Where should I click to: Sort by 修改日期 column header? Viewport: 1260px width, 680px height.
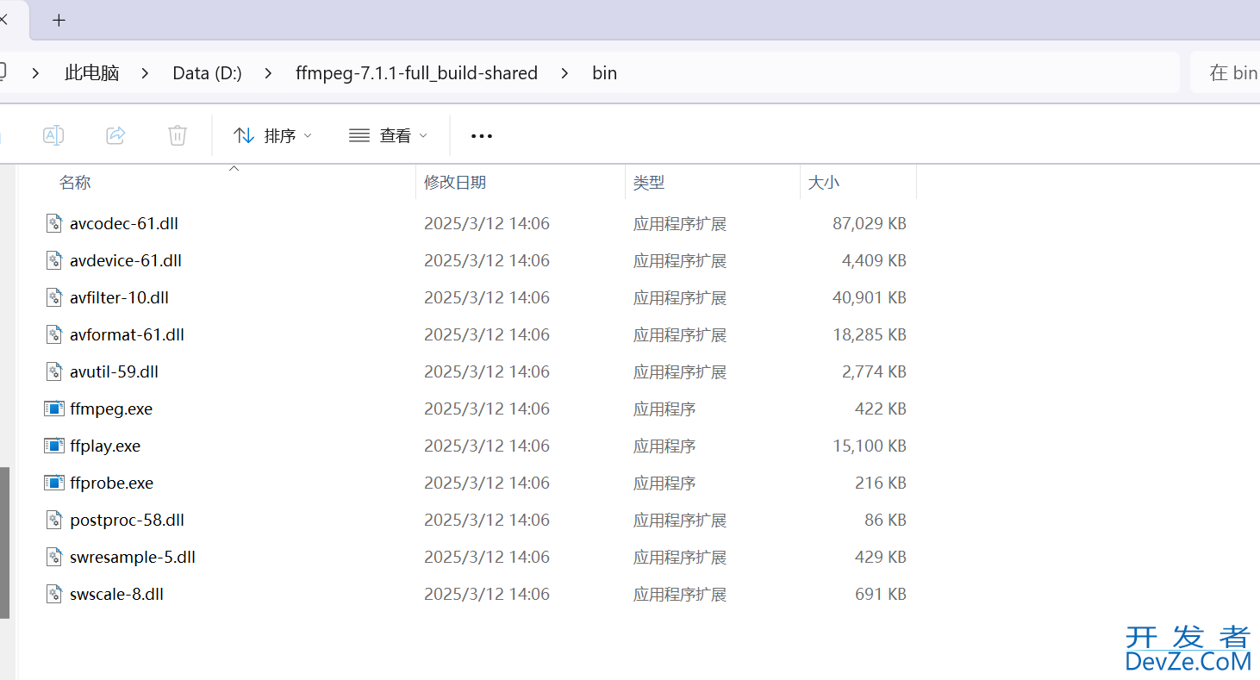click(455, 183)
